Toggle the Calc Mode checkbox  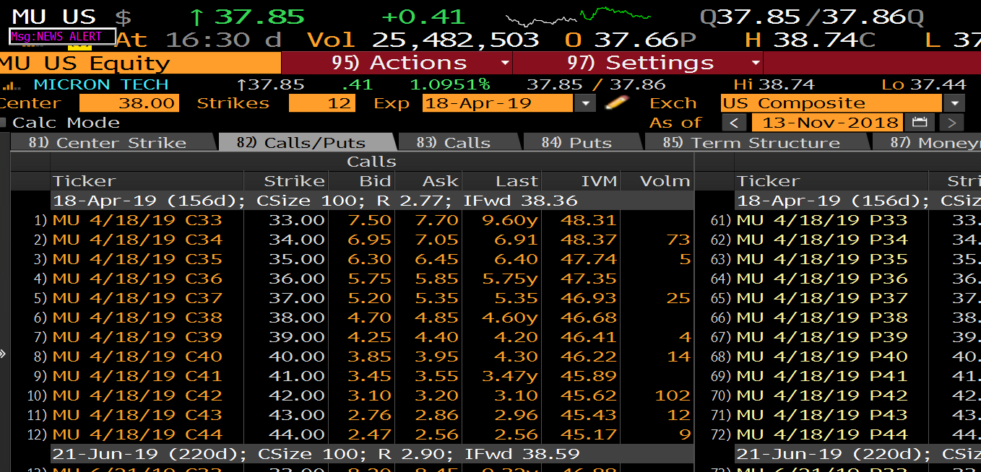pyautogui.click(x=4, y=123)
